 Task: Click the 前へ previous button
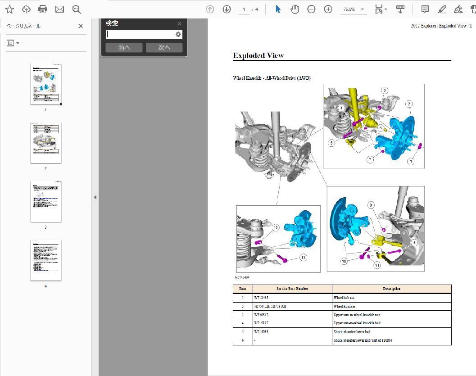pyautogui.click(x=124, y=48)
